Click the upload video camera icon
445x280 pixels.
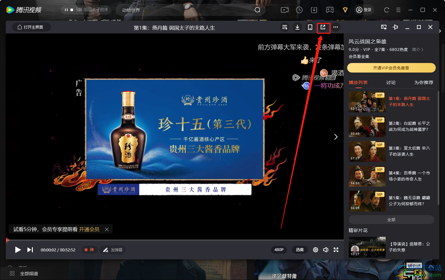pyautogui.click(x=285, y=10)
